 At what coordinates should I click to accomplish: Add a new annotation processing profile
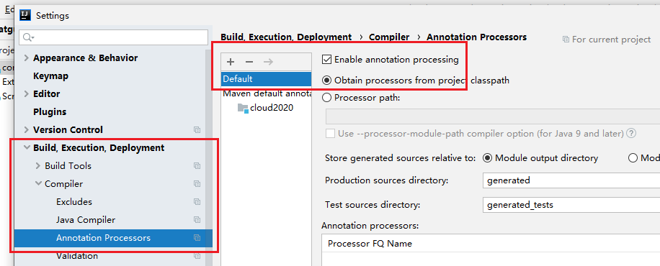(x=231, y=63)
